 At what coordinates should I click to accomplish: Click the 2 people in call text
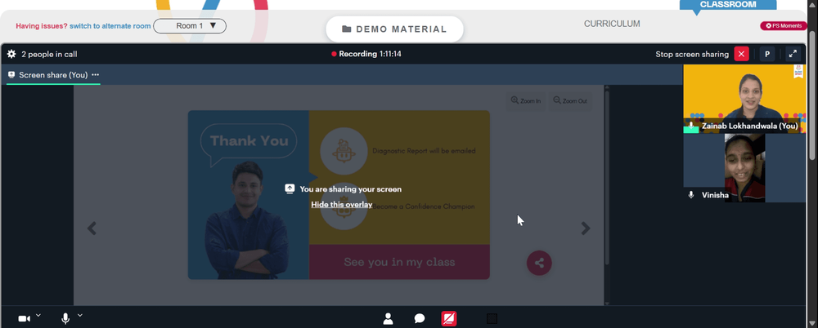[x=49, y=54]
